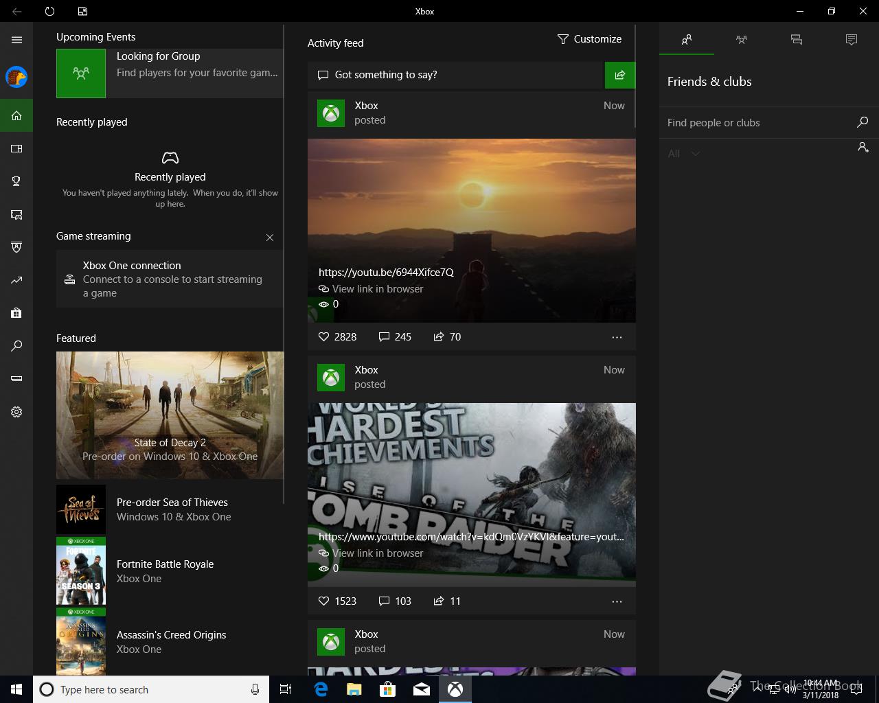Screen dimensions: 879x703
Task: Open comments with 245 count
Action: pyautogui.click(x=395, y=336)
